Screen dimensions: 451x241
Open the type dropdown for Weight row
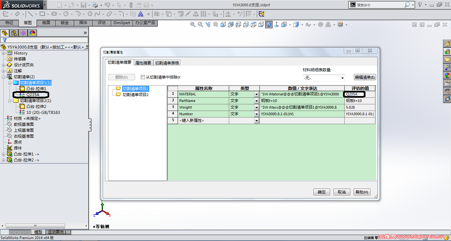(x=257, y=108)
